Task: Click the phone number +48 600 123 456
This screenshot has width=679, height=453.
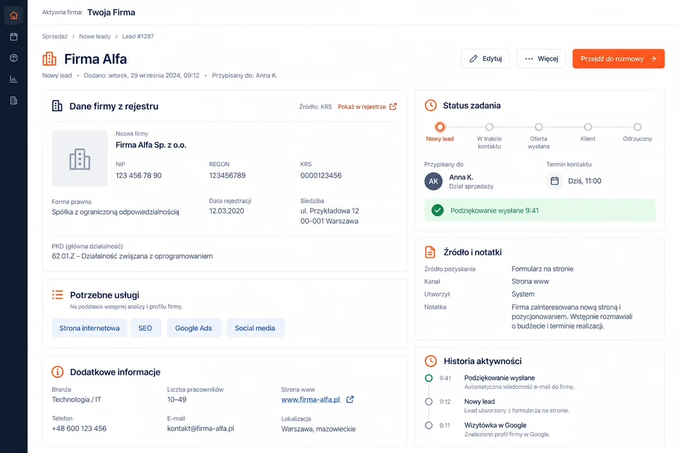Action: 79,429
